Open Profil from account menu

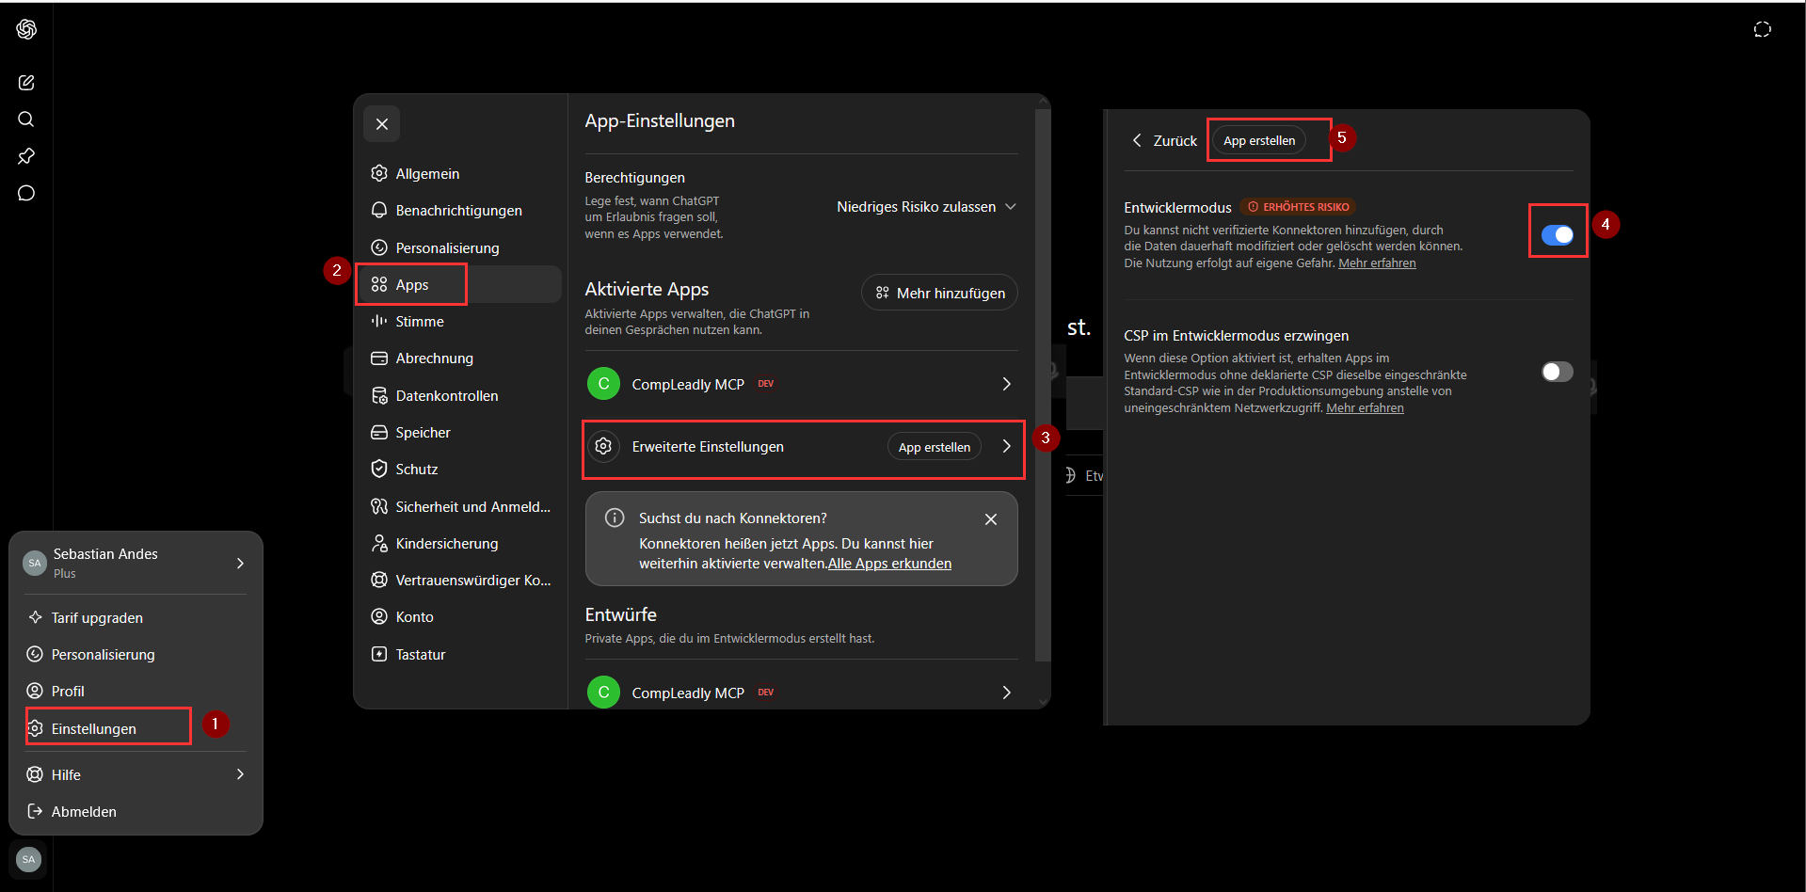[136, 692]
